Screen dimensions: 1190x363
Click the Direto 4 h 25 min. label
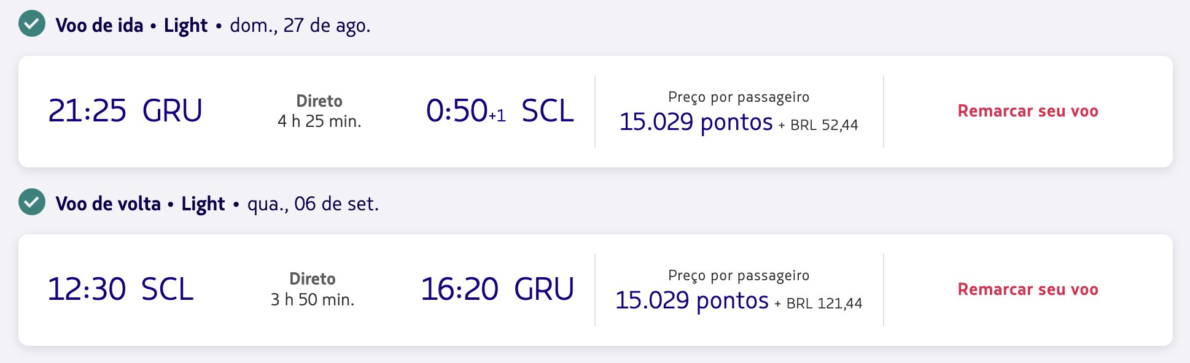pos(319,111)
